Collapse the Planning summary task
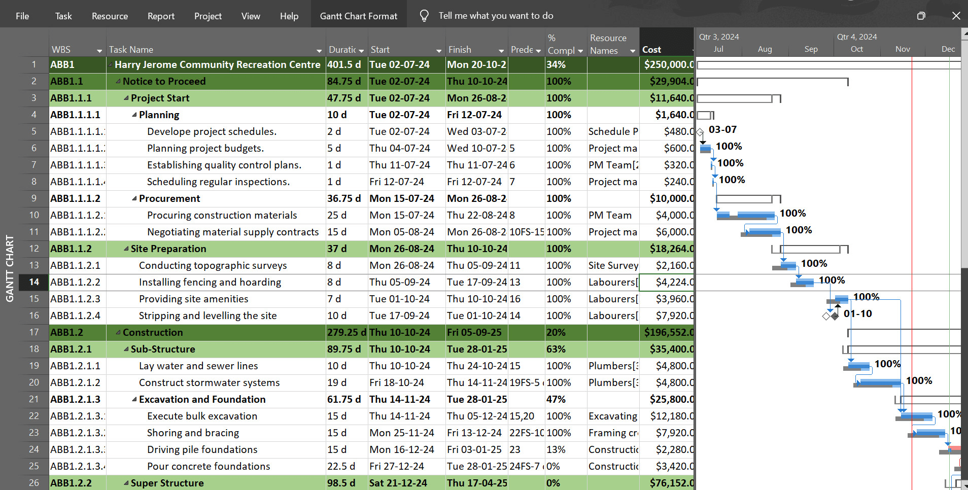Image resolution: width=968 pixels, height=490 pixels. [x=134, y=115]
